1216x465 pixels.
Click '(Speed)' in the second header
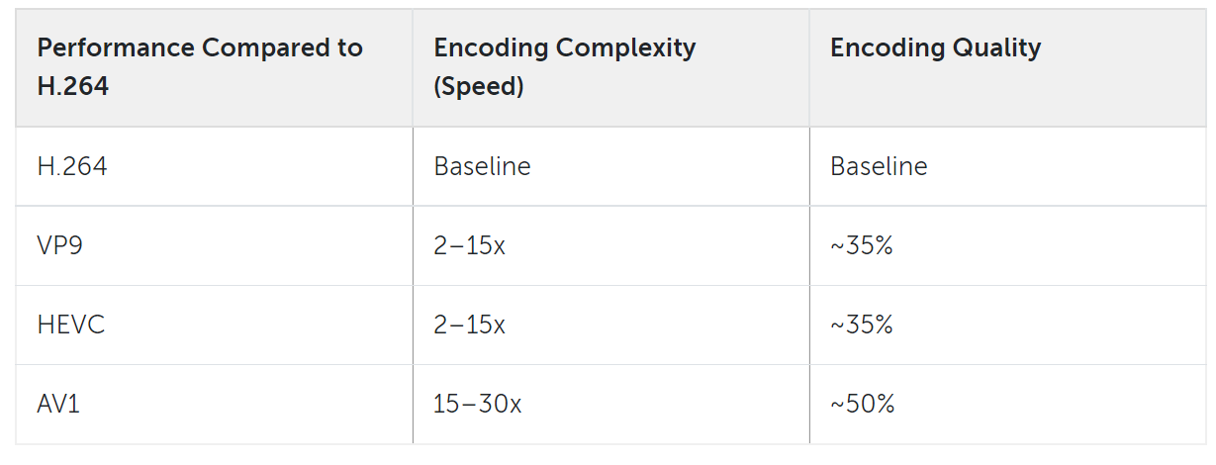tap(479, 87)
